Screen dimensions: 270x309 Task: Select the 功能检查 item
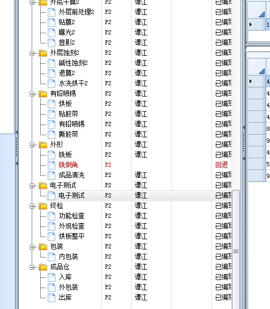71,216
